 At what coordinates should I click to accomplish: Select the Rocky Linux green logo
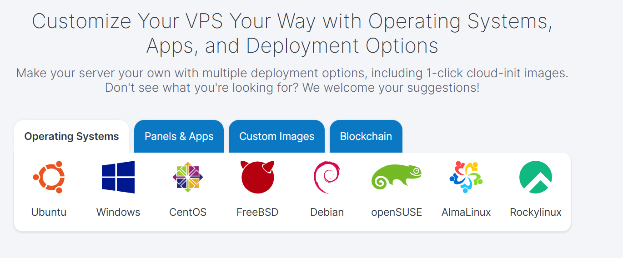pos(536,177)
